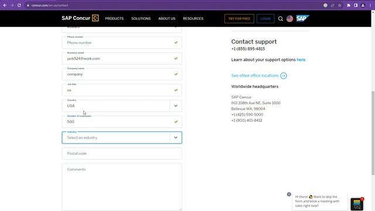375x211 pixels.
Task: Edit the Job title field
Action: tap(122, 90)
